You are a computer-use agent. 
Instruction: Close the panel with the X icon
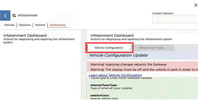(x=196, y=5)
